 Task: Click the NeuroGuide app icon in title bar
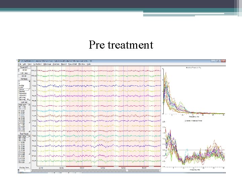[19, 61]
